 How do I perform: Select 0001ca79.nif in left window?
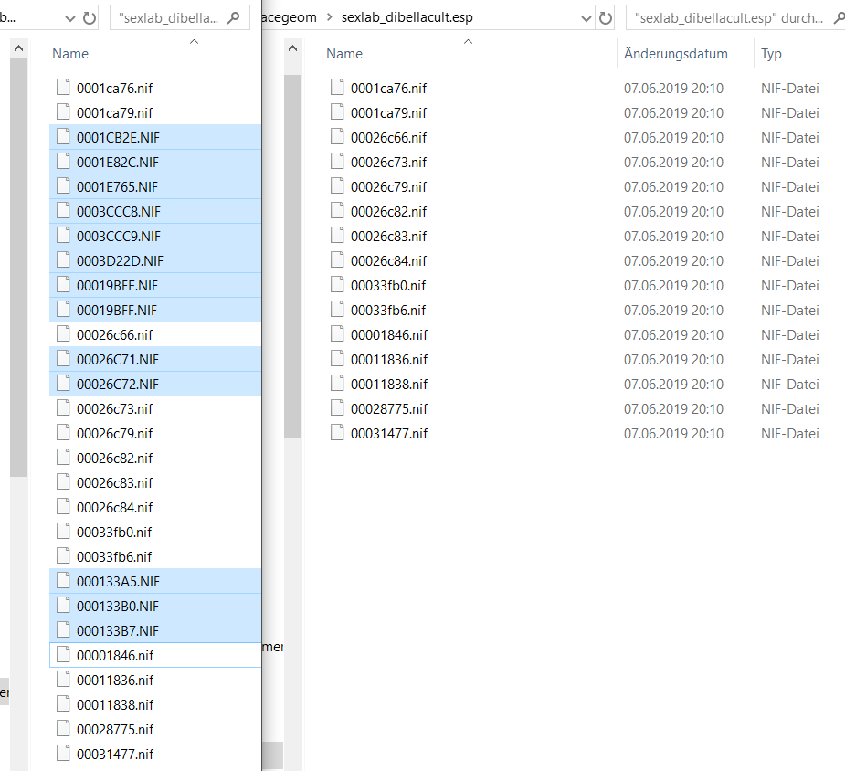(155, 113)
